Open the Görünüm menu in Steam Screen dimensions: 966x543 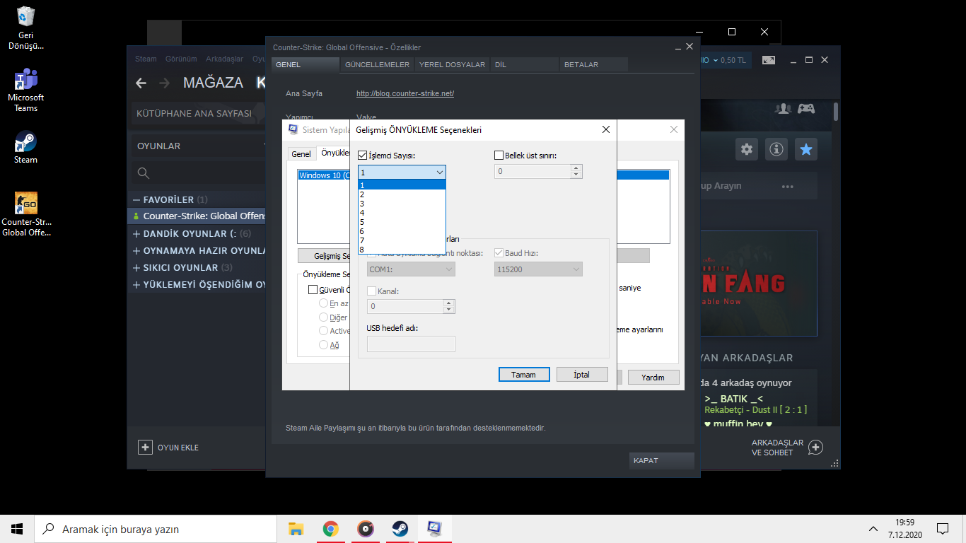click(181, 59)
